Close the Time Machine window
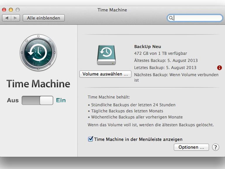Image resolution: width=225 pixels, height=169 pixels. 4,10
